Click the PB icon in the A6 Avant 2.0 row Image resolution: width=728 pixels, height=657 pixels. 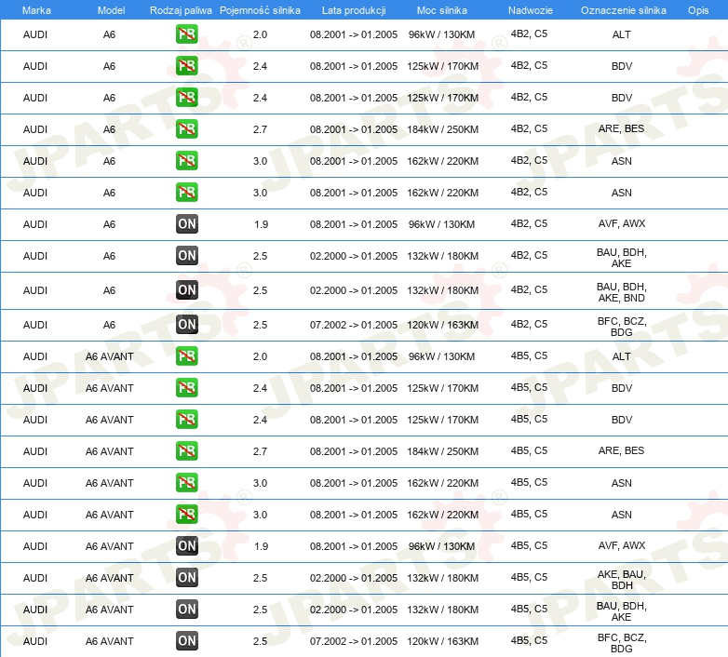(x=187, y=356)
